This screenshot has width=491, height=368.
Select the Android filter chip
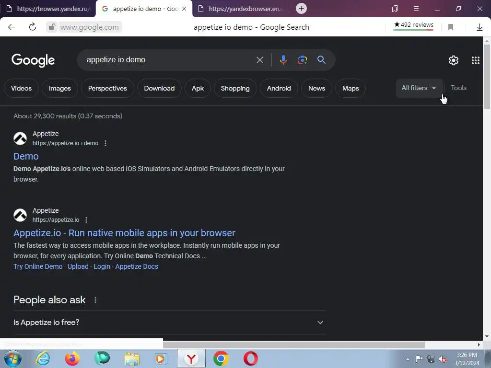coord(279,88)
